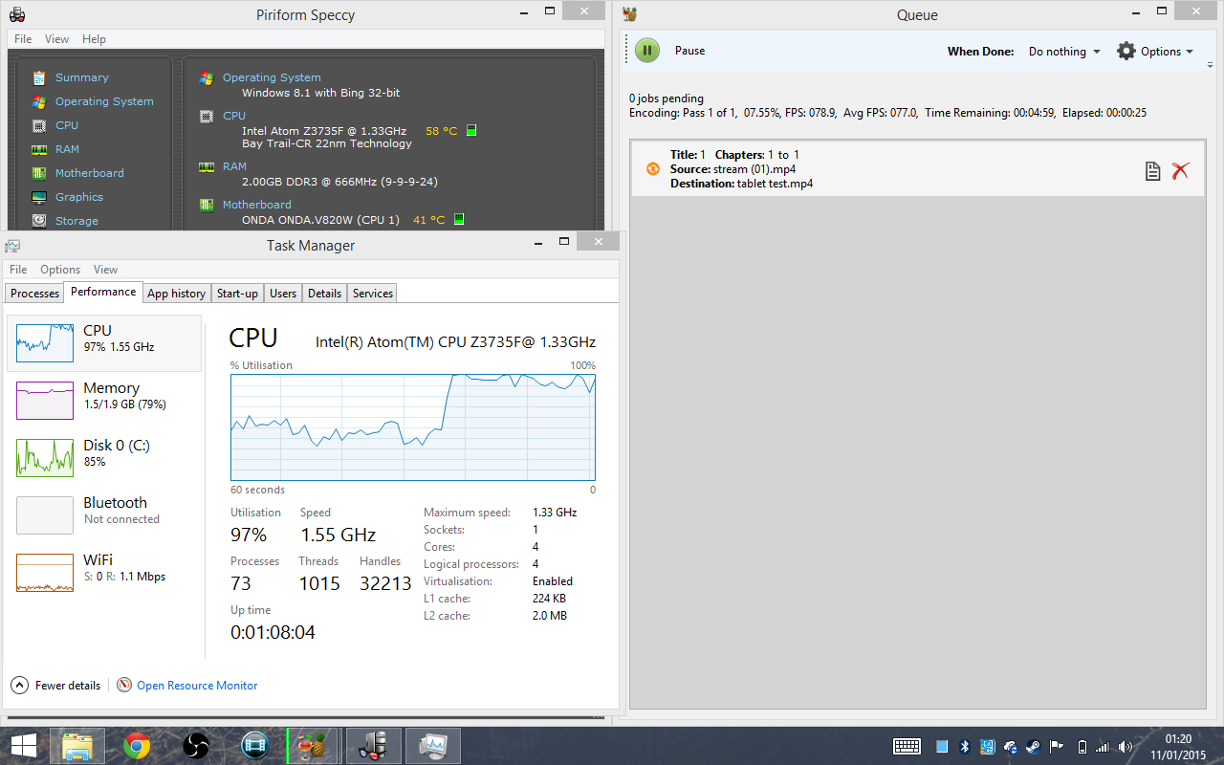The height and width of the screenshot is (765, 1224).
Task: Remove the tablet test.mp4 job with red X
Action: pyautogui.click(x=1181, y=171)
